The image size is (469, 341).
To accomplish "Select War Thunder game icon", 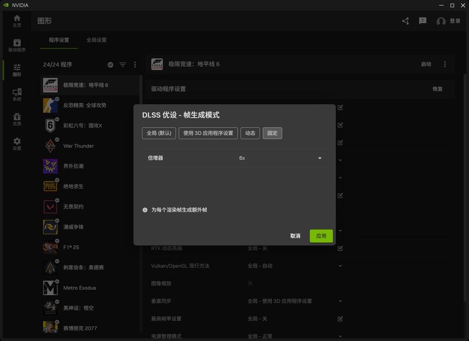I will point(50,146).
